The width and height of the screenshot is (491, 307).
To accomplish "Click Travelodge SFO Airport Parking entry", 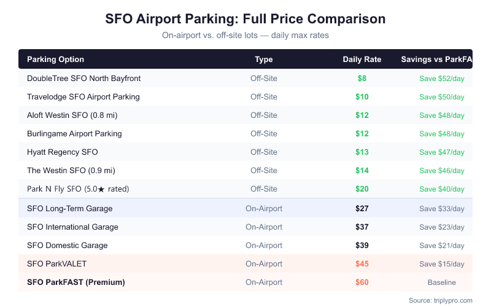I will coord(83,96).
